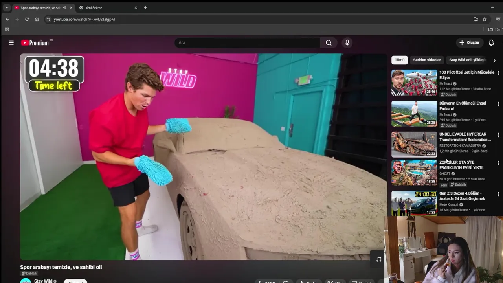The width and height of the screenshot is (503, 283).
Task: Open the 'UNBELIEVABLE HYPERCAR' video thumbnail
Action: [x=414, y=145]
